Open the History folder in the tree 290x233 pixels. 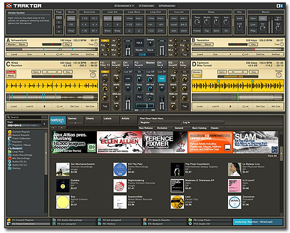coord(9,168)
